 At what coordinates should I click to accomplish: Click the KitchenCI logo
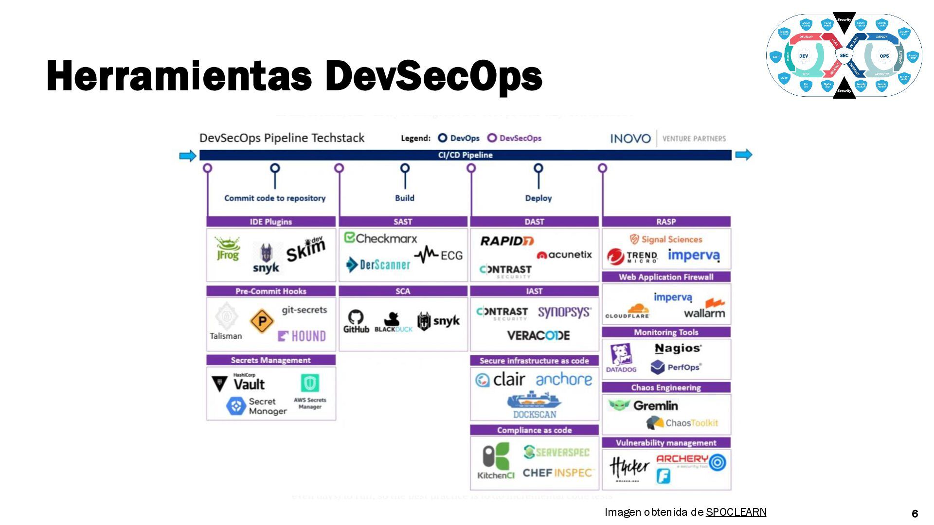496,457
